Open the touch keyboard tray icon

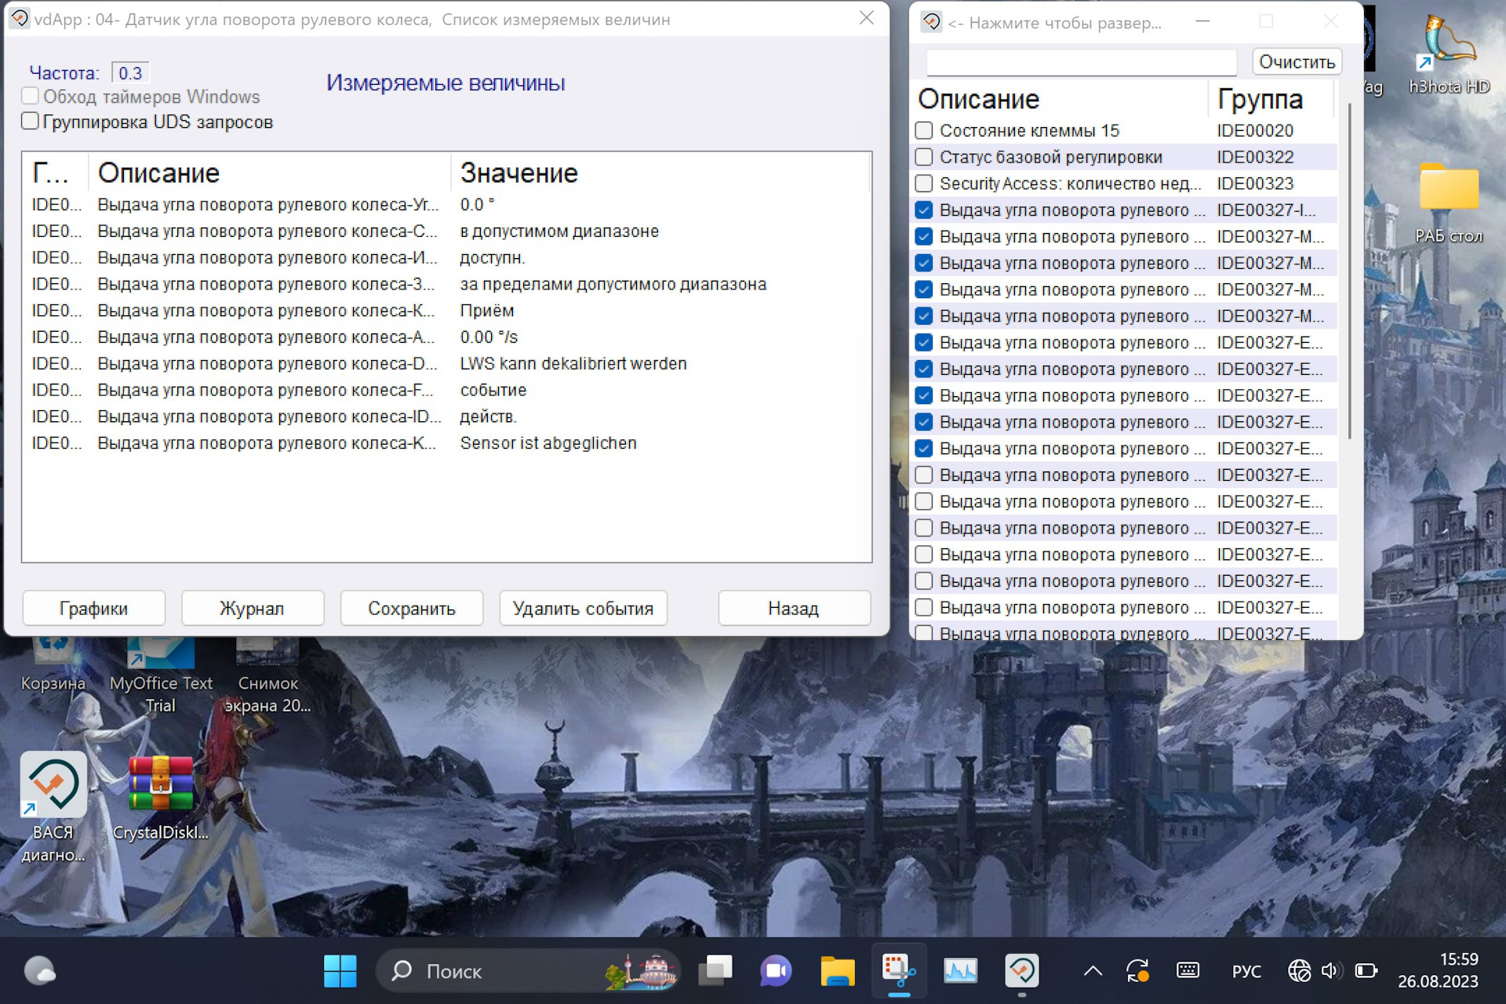coord(1188,971)
